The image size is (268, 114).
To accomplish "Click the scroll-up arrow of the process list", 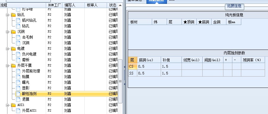I will 120,5.
